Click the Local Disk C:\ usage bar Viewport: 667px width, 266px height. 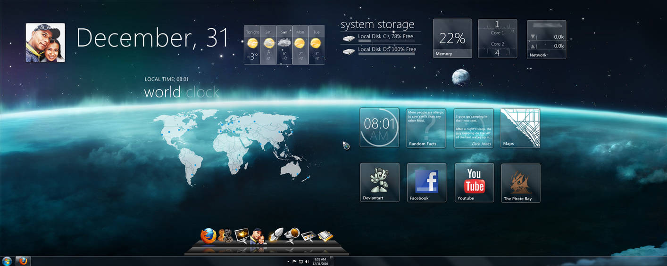click(387, 41)
